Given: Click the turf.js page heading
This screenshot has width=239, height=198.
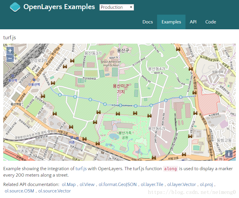Looking at the screenshot, I should coord(9,37).
